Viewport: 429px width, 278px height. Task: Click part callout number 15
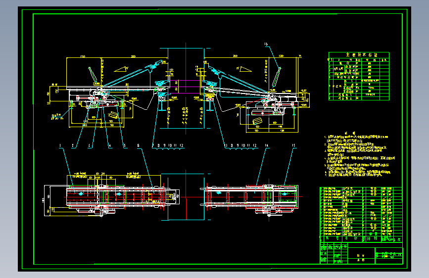293,145
